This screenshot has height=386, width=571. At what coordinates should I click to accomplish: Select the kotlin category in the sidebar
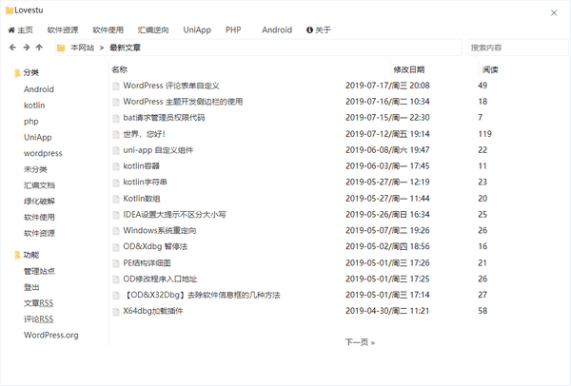click(x=34, y=106)
